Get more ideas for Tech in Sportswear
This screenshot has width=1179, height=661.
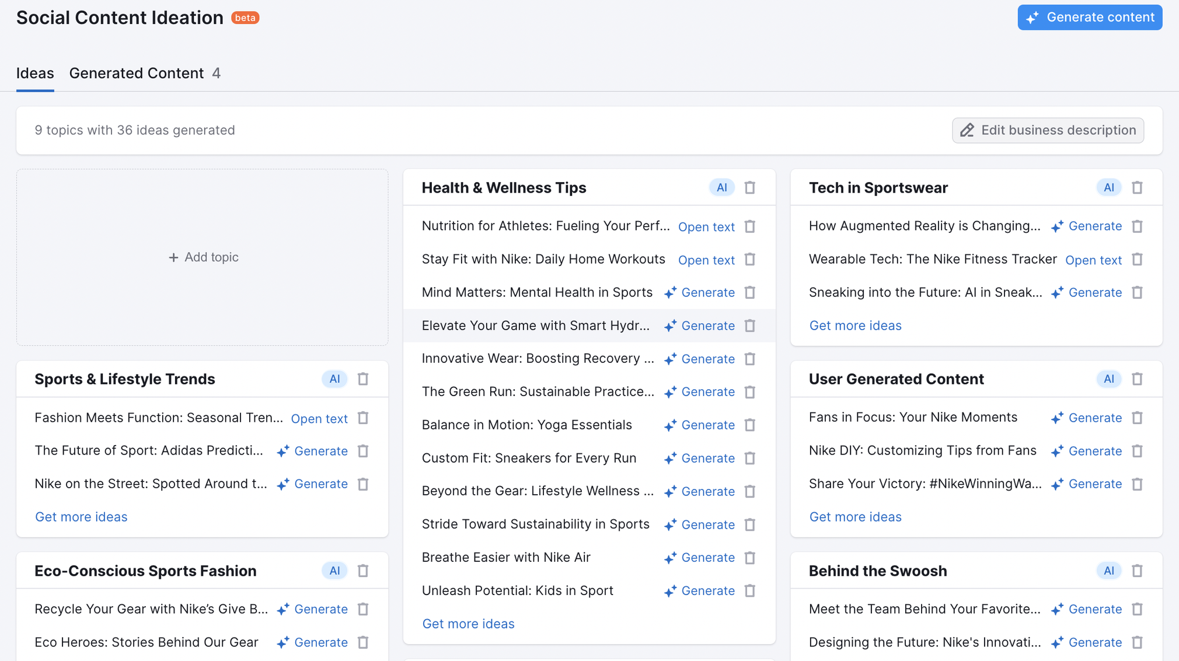[855, 326]
